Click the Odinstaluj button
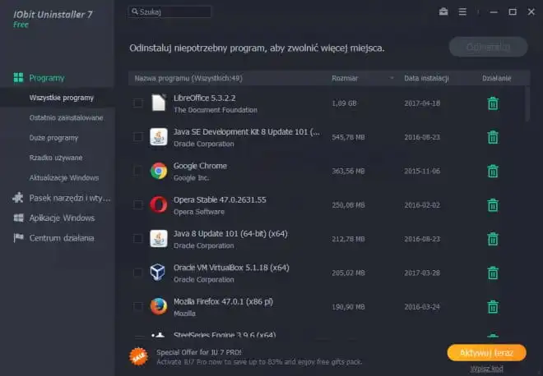Screen dimensions: 543x376 [x=488, y=47]
